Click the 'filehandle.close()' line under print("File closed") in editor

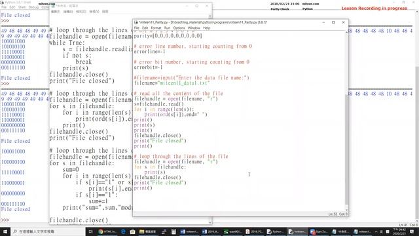[x=157, y=178]
